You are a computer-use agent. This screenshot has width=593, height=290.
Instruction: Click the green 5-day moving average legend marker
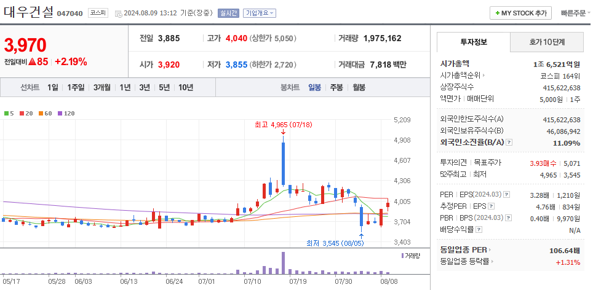click(x=6, y=113)
